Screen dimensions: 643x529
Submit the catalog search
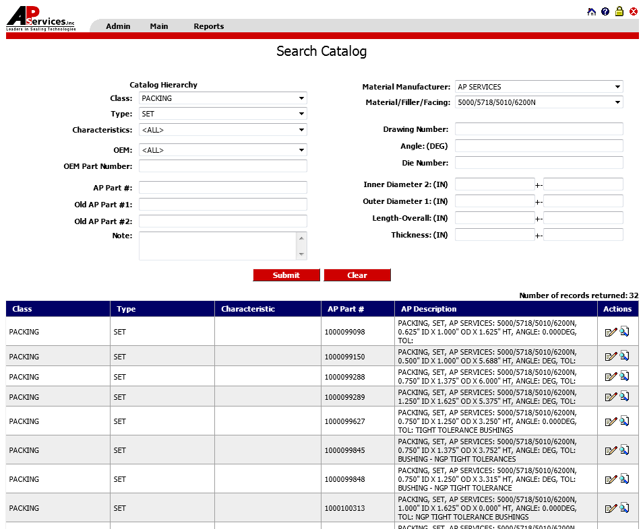pyautogui.click(x=286, y=275)
